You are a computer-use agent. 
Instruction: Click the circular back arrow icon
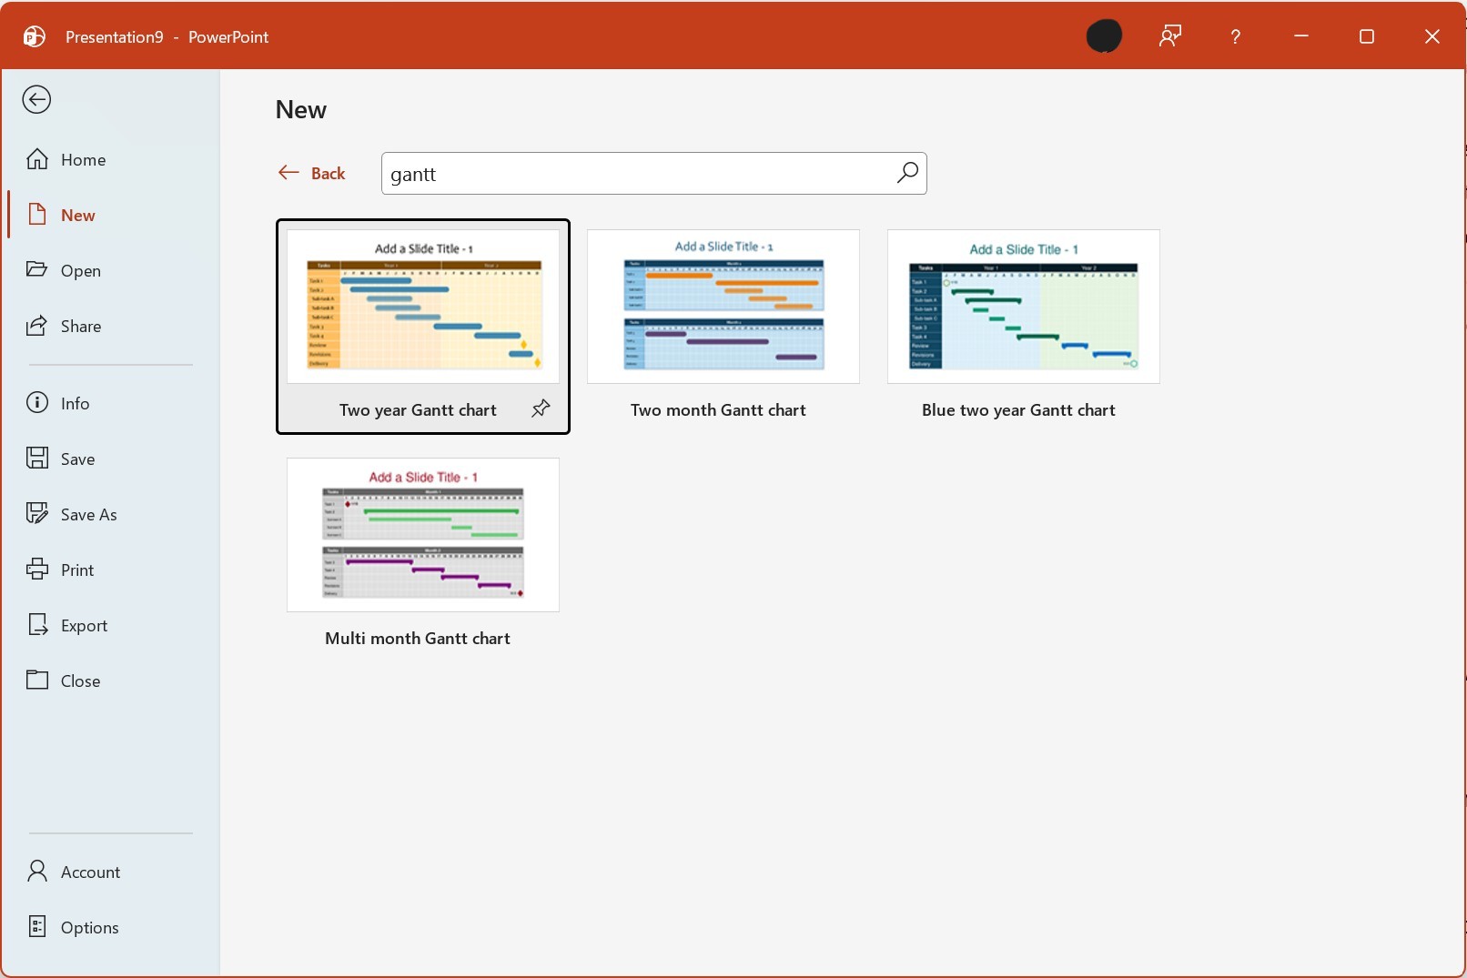coord(36,99)
